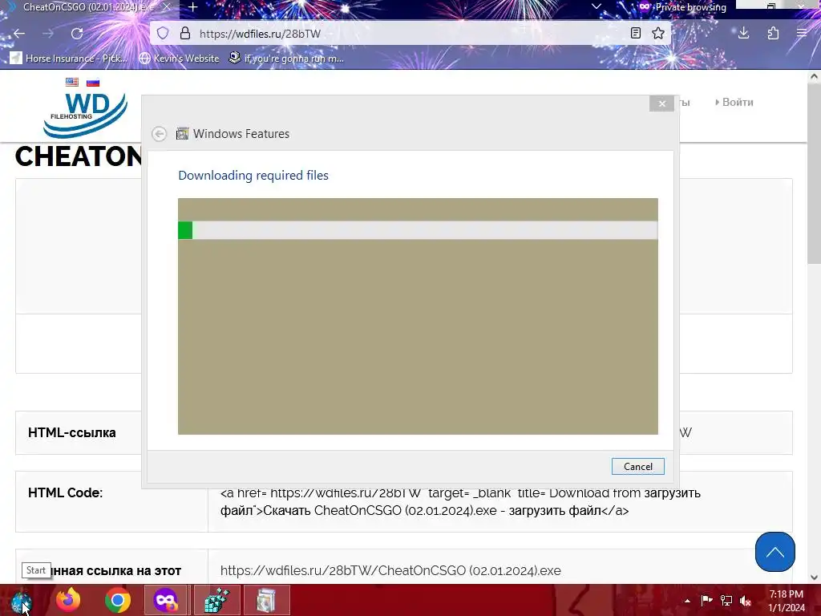The image size is (821, 616).
Task: Open Kevin's Website bookmark
Action: click(179, 58)
